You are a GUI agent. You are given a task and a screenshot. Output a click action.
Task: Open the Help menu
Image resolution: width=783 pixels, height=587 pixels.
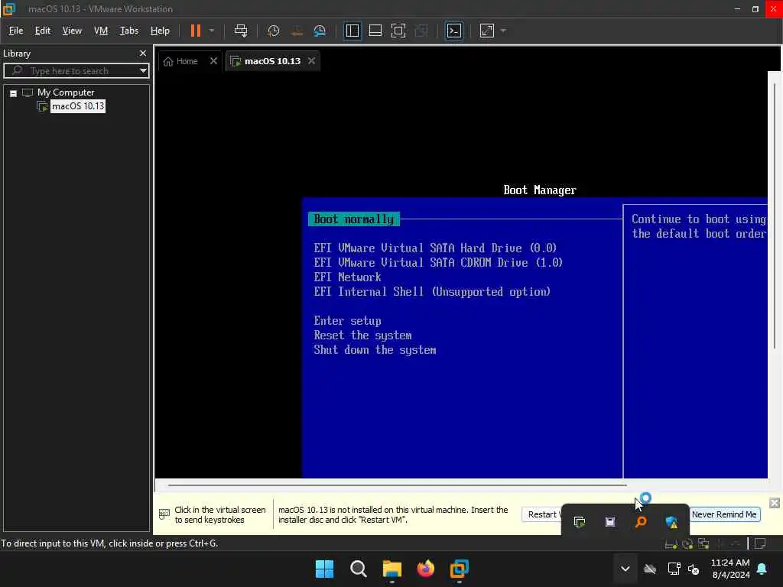160,31
